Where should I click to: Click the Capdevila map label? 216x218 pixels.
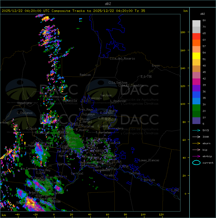pos(70,101)
